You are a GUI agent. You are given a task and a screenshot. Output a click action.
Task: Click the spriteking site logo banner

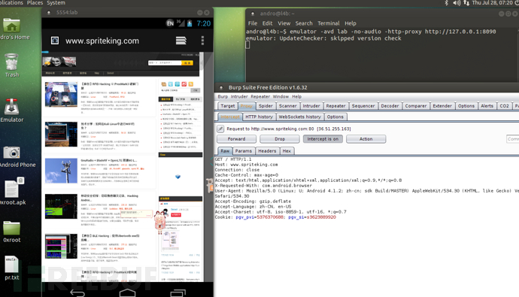coord(59,62)
